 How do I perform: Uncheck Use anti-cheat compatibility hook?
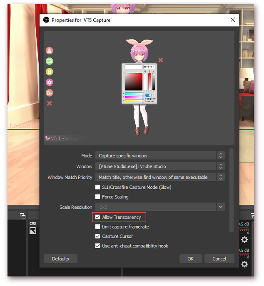(97, 246)
